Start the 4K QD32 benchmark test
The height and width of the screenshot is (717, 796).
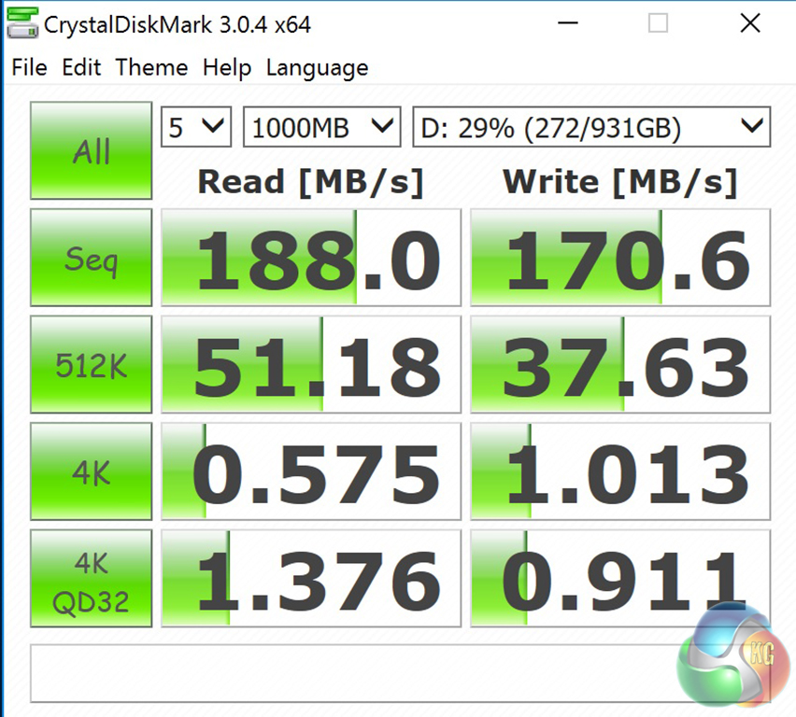[92, 579]
